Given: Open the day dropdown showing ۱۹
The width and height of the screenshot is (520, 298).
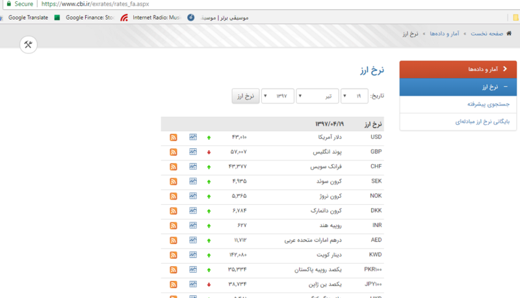Looking at the screenshot, I should [354, 96].
